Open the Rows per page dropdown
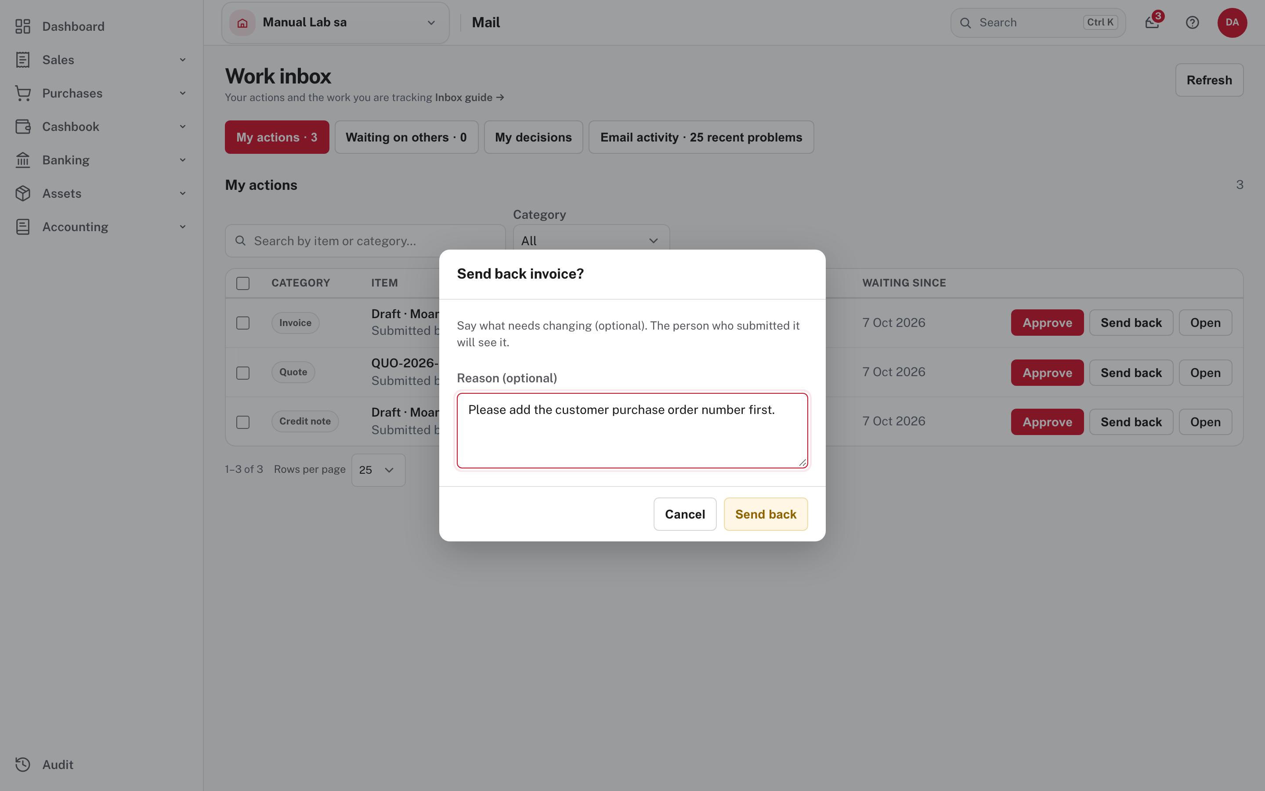The width and height of the screenshot is (1265, 791). point(378,470)
